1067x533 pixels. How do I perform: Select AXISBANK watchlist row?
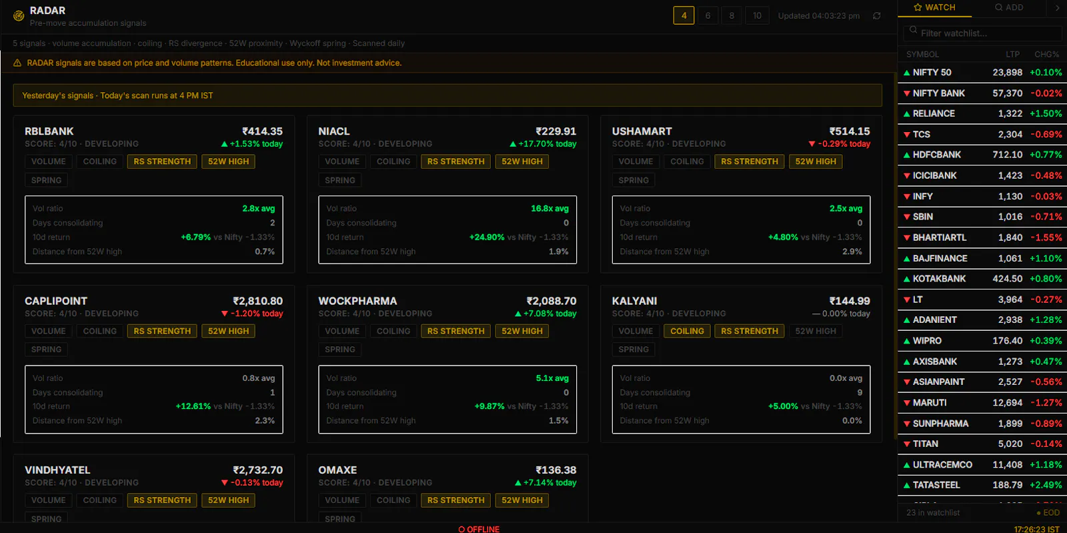click(982, 362)
